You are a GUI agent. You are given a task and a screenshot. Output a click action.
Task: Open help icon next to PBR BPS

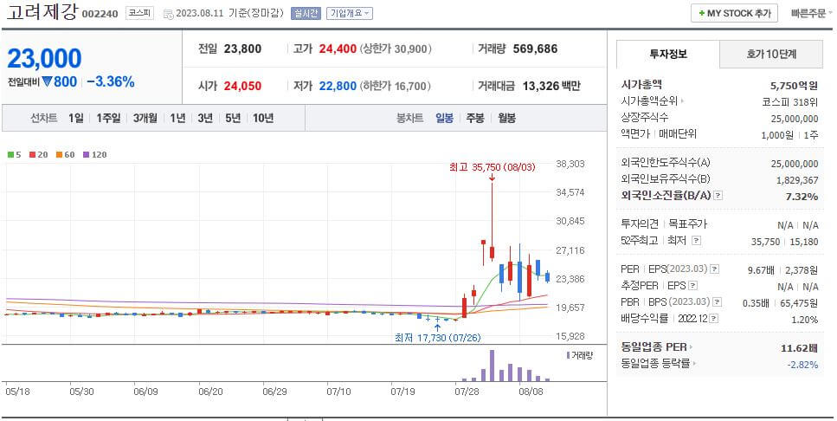pyautogui.click(x=717, y=301)
